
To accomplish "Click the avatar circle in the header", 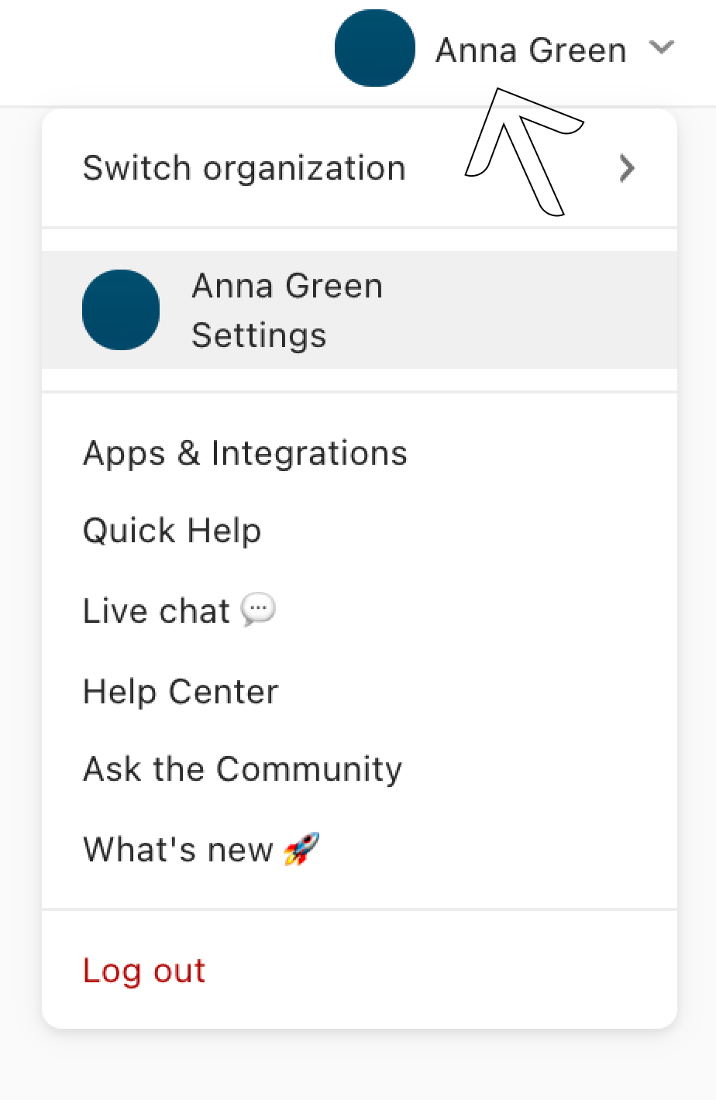I will coord(375,48).
